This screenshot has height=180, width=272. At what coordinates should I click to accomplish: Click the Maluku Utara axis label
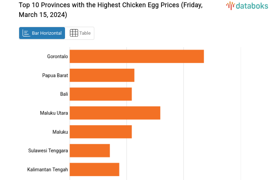pyautogui.click(x=54, y=113)
